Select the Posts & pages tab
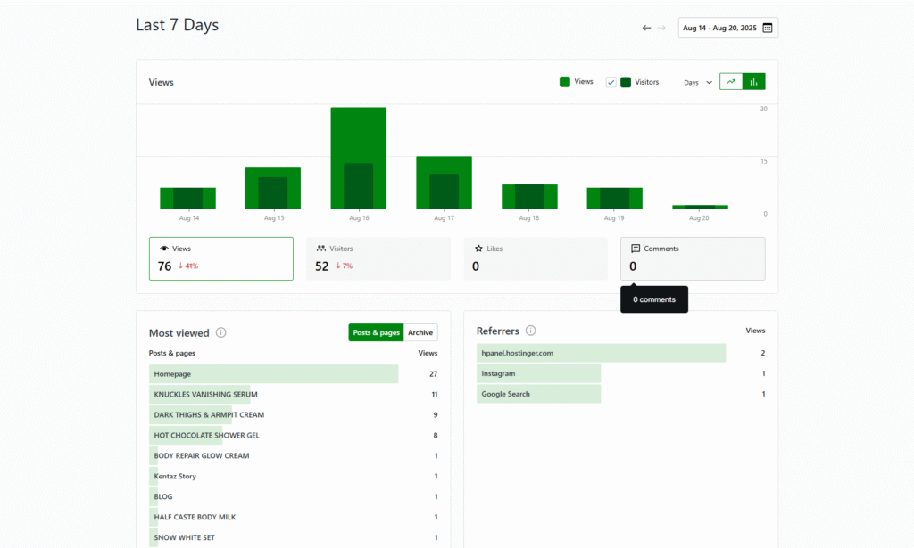This screenshot has height=548, width=914. 376,332
